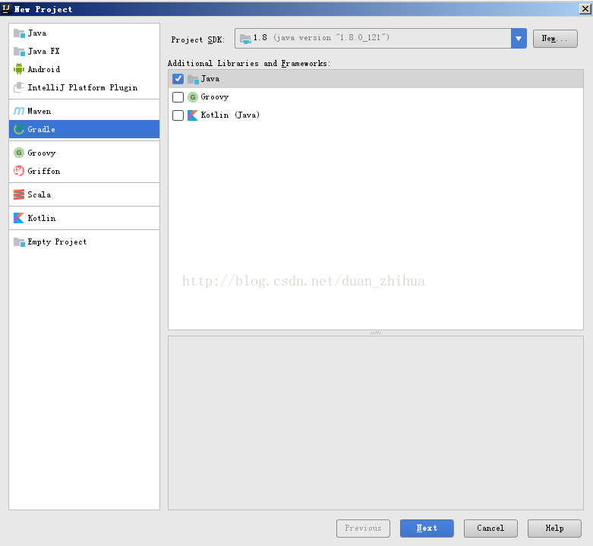Select the Java folder icon in sidebar
Screen dimensions: 593x546
19,33
